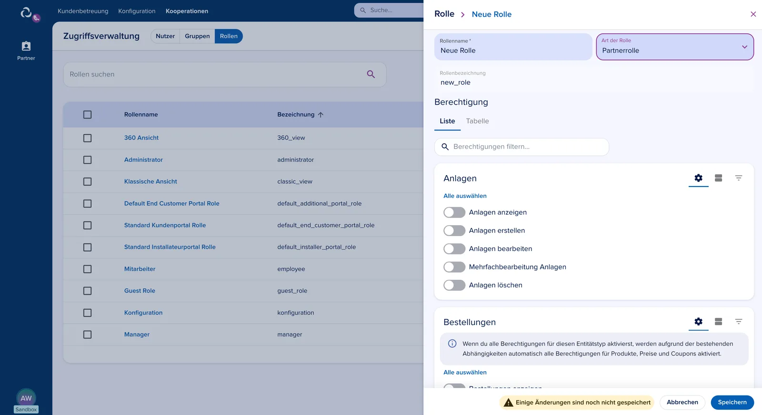This screenshot has height=415, width=762.
Task: Select the checkbox for the Manager row
Action: (x=87, y=335)
